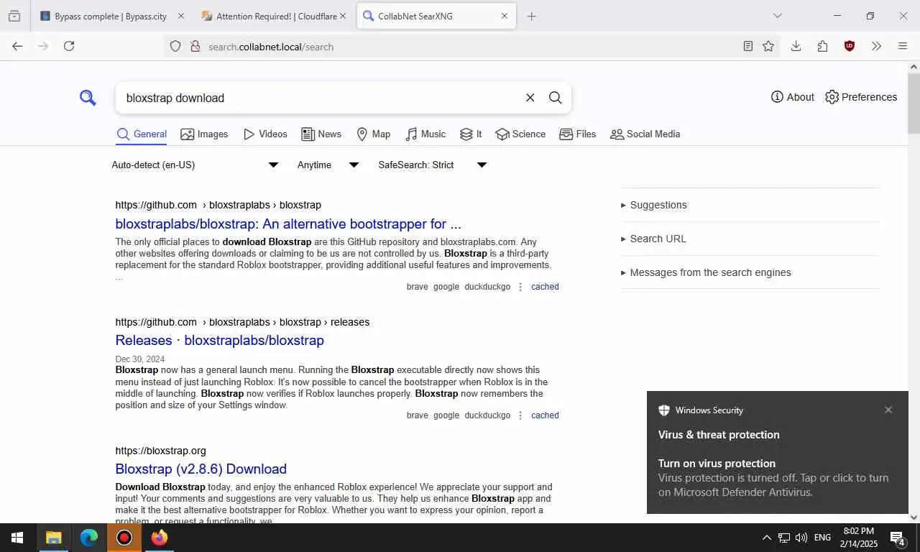Switch to the Files category

tap(578, 134)
